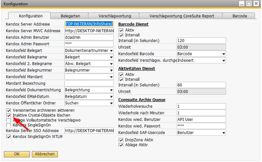Viewport: 262px width, 162px height.
Task: Click the Wiederhole nach Minuten field
Action: 201,113
